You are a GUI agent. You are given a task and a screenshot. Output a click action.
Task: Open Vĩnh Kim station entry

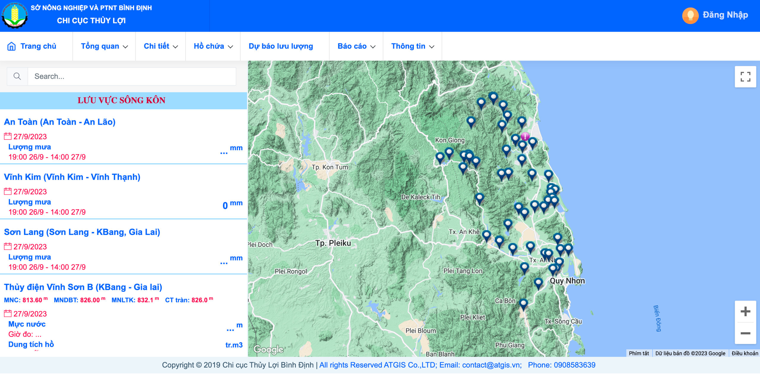pos(72,177)
